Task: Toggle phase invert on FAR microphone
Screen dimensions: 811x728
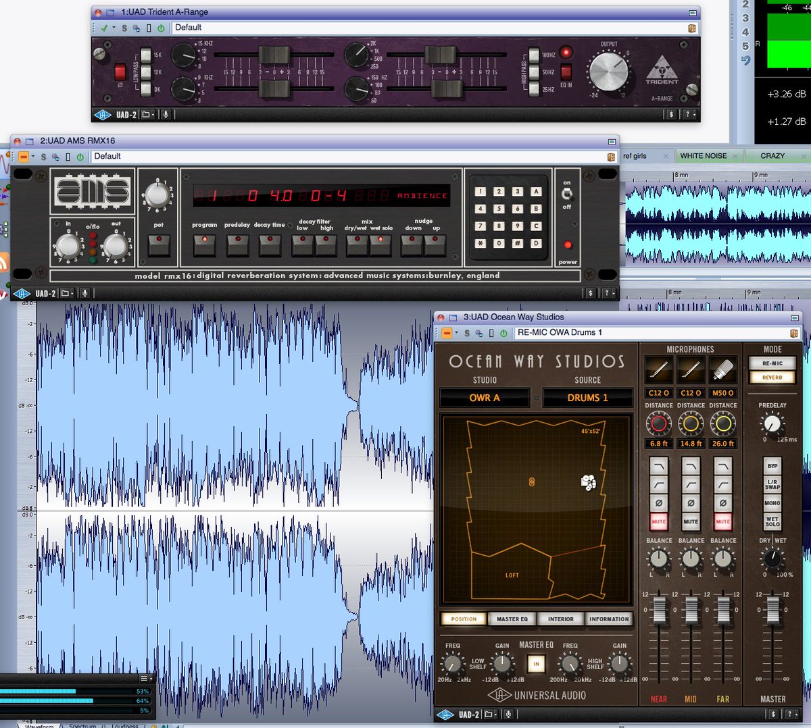Action: [722, 503]
